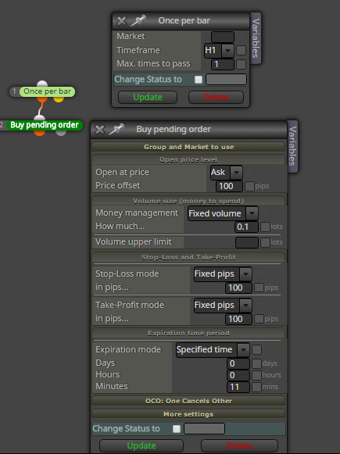Click Update in Buy pending order panel
The height and width of the screenshot is (454, 340).
(x=141, y=445)
